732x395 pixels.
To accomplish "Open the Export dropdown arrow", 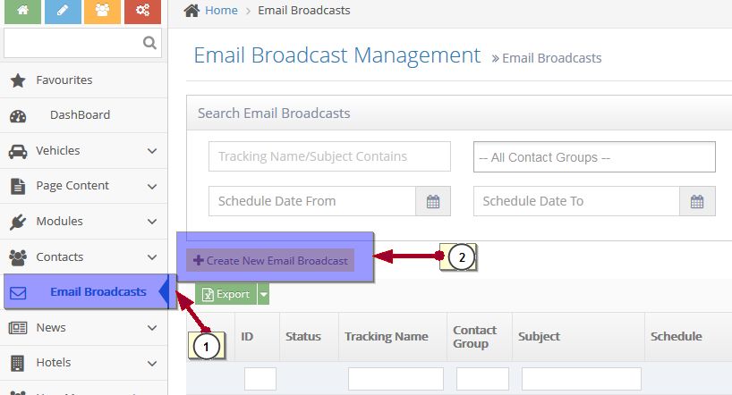I will tap(263, 294).
